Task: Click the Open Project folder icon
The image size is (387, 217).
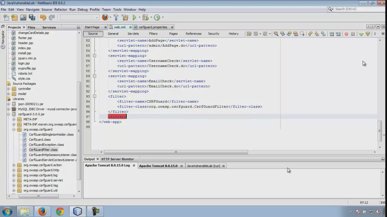Action: (23, 17)
